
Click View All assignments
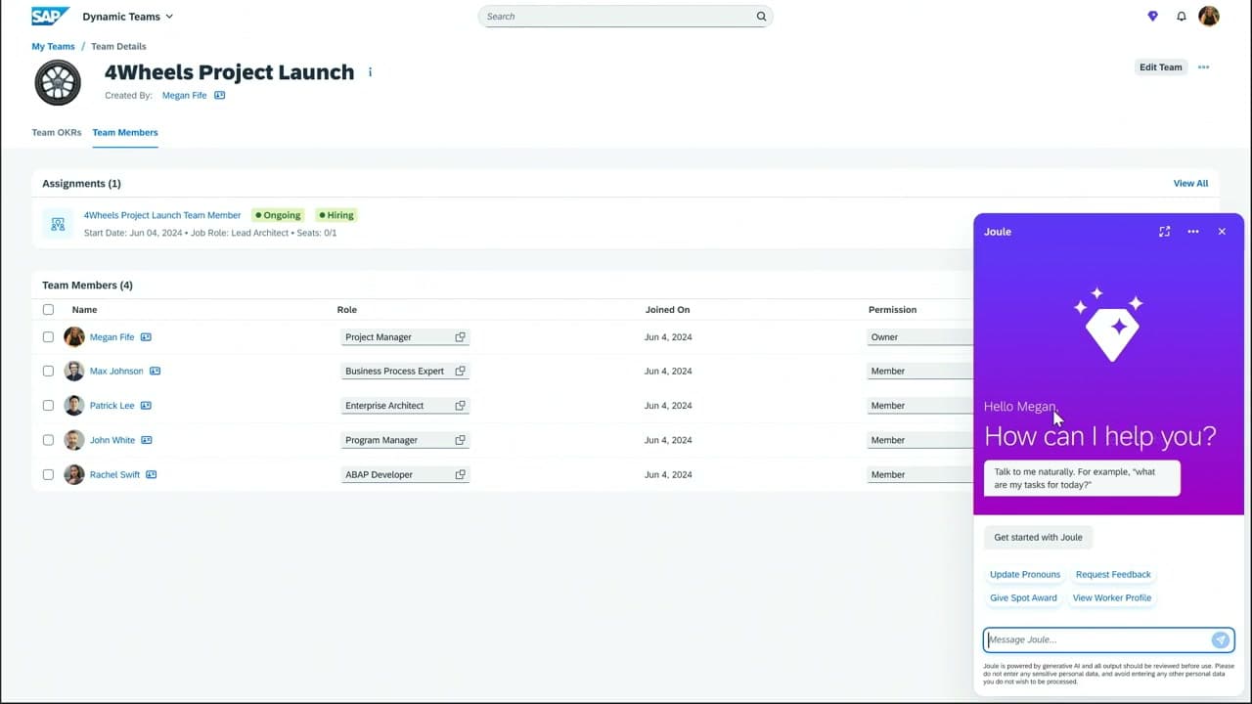click(1190, 184)
